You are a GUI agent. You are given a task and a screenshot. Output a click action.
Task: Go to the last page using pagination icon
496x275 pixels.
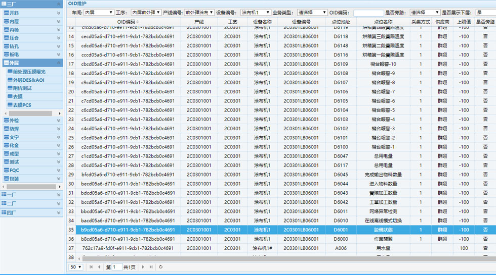pos(150,267)
